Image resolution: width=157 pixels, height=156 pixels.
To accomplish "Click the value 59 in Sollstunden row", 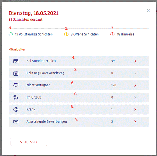I will tap(113, 61).
